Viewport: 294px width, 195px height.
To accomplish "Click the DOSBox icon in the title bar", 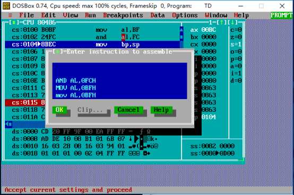I will pyautogui.click(x=6, y=6).
